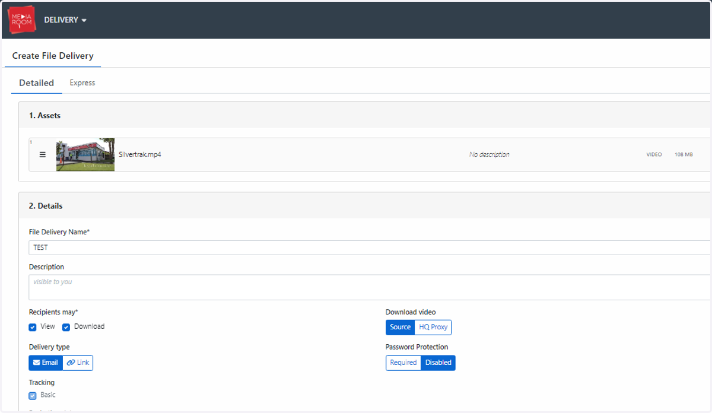The width and height of the screenshot is (712, 413).
Task: Click the Silvertrak.mp4 file name
Action: click(x=140, y=154)
